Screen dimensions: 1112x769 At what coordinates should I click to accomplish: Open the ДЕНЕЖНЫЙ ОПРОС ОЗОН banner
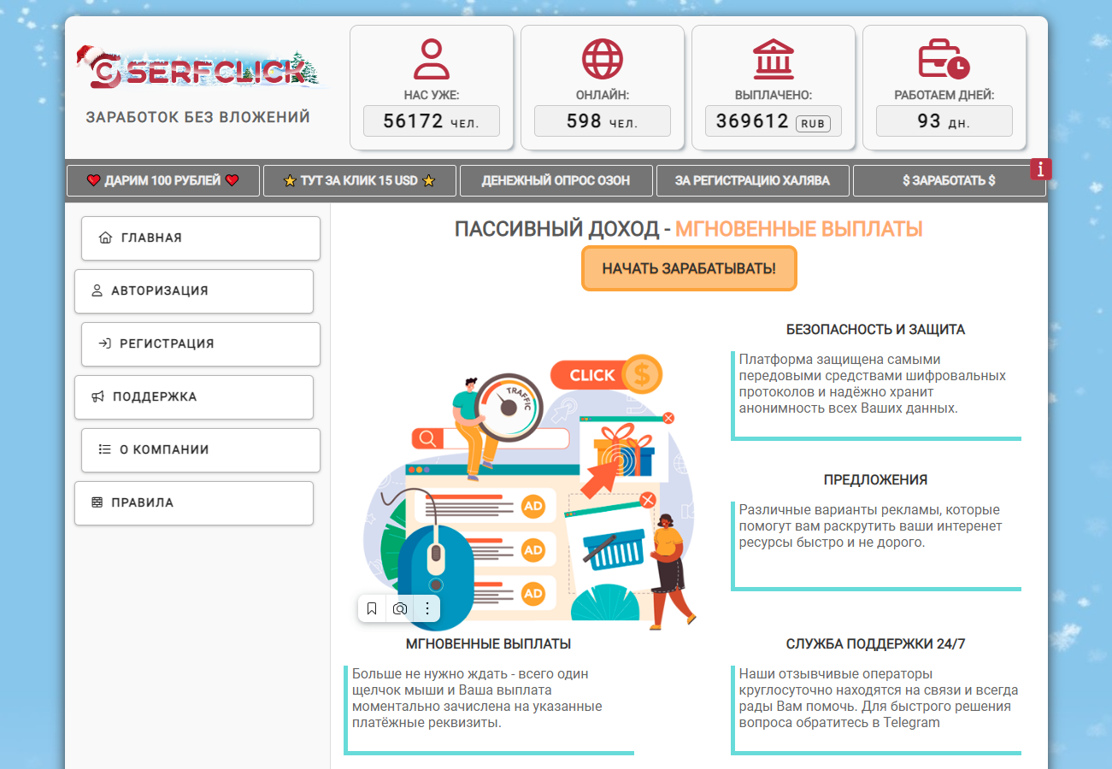(556, 180)
